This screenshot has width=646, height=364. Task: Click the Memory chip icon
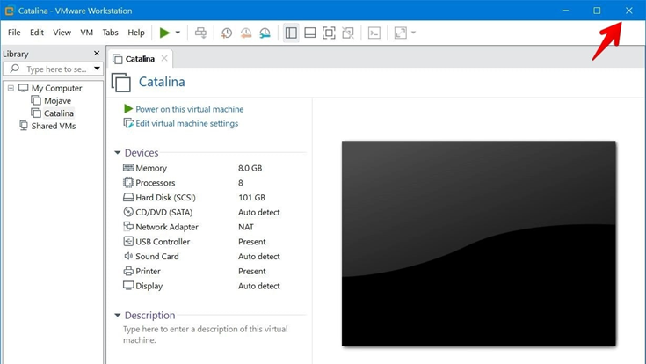128,167
